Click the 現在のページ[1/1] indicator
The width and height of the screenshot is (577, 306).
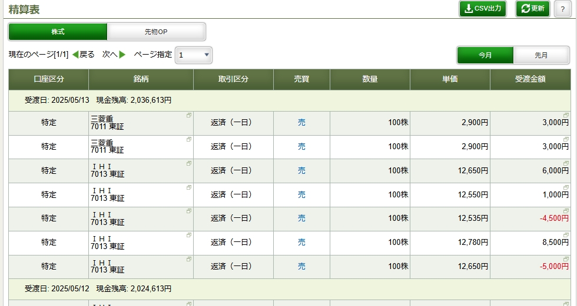39,55
